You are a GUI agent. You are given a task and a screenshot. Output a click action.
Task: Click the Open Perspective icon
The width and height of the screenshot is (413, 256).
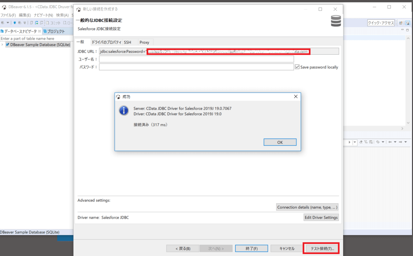[401, 23]
